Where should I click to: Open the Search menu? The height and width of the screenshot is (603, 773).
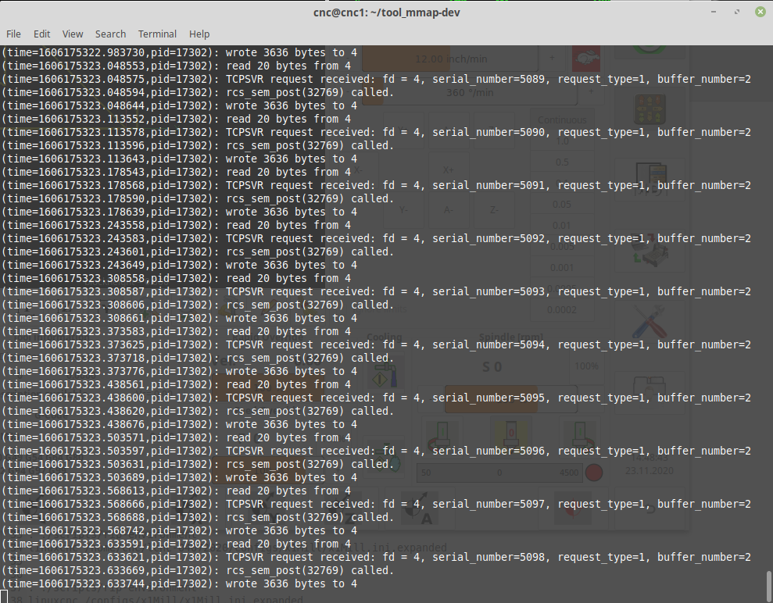[110, 34]
